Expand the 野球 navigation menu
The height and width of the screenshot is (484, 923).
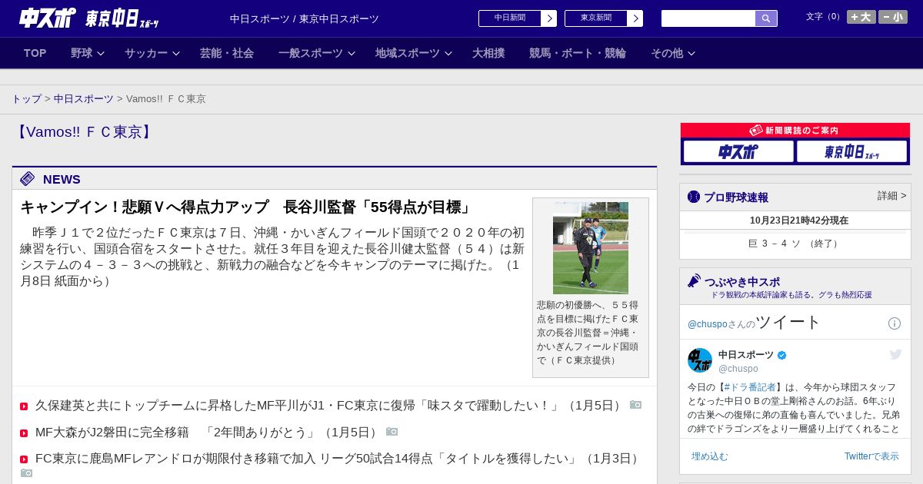pos(88,53)
